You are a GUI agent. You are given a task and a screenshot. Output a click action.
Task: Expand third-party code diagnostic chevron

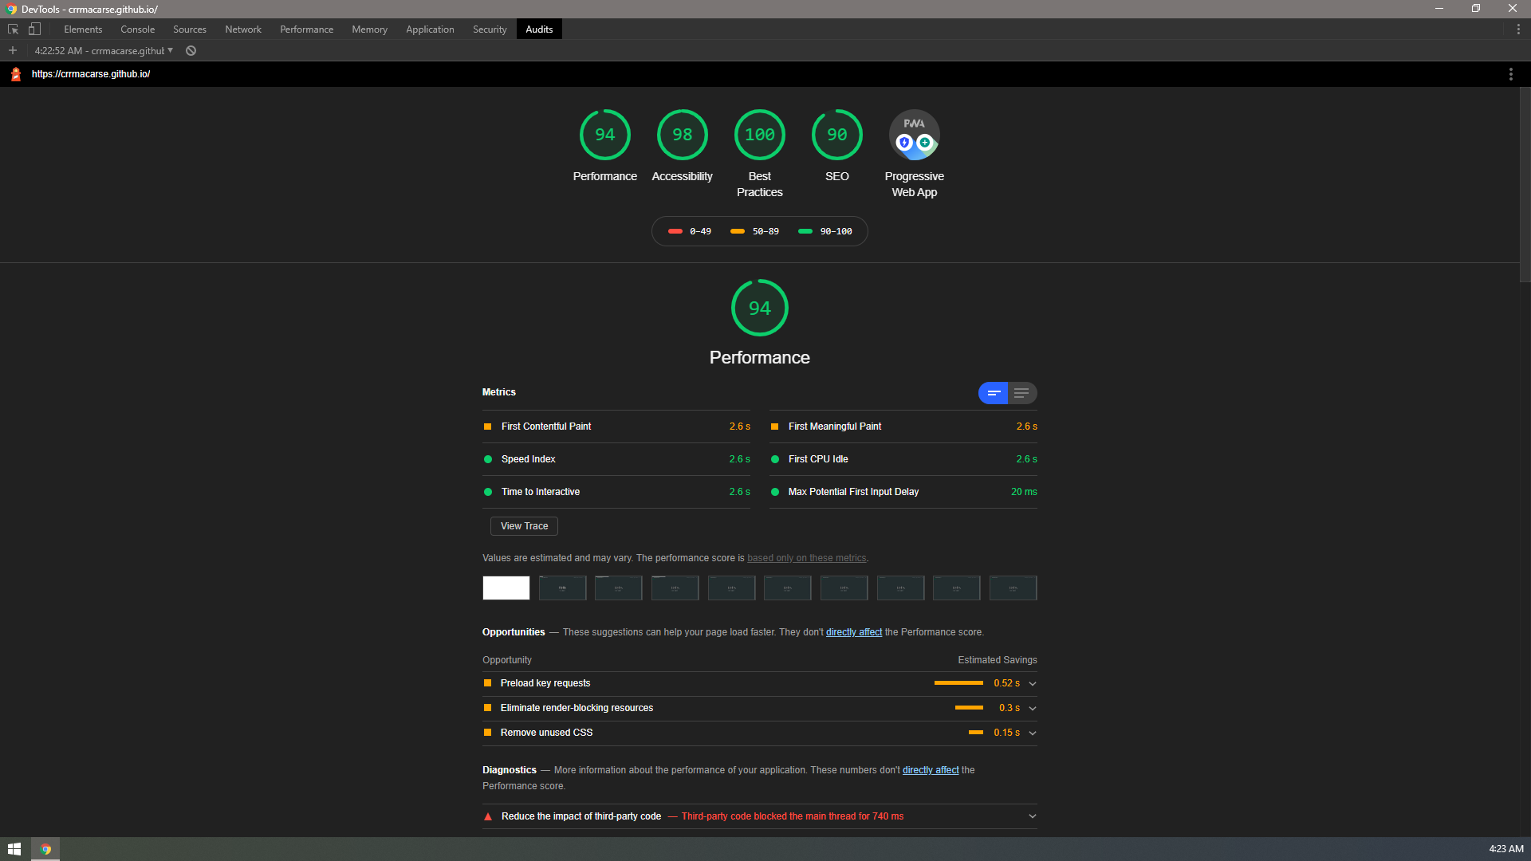(x=1033, y=816)
